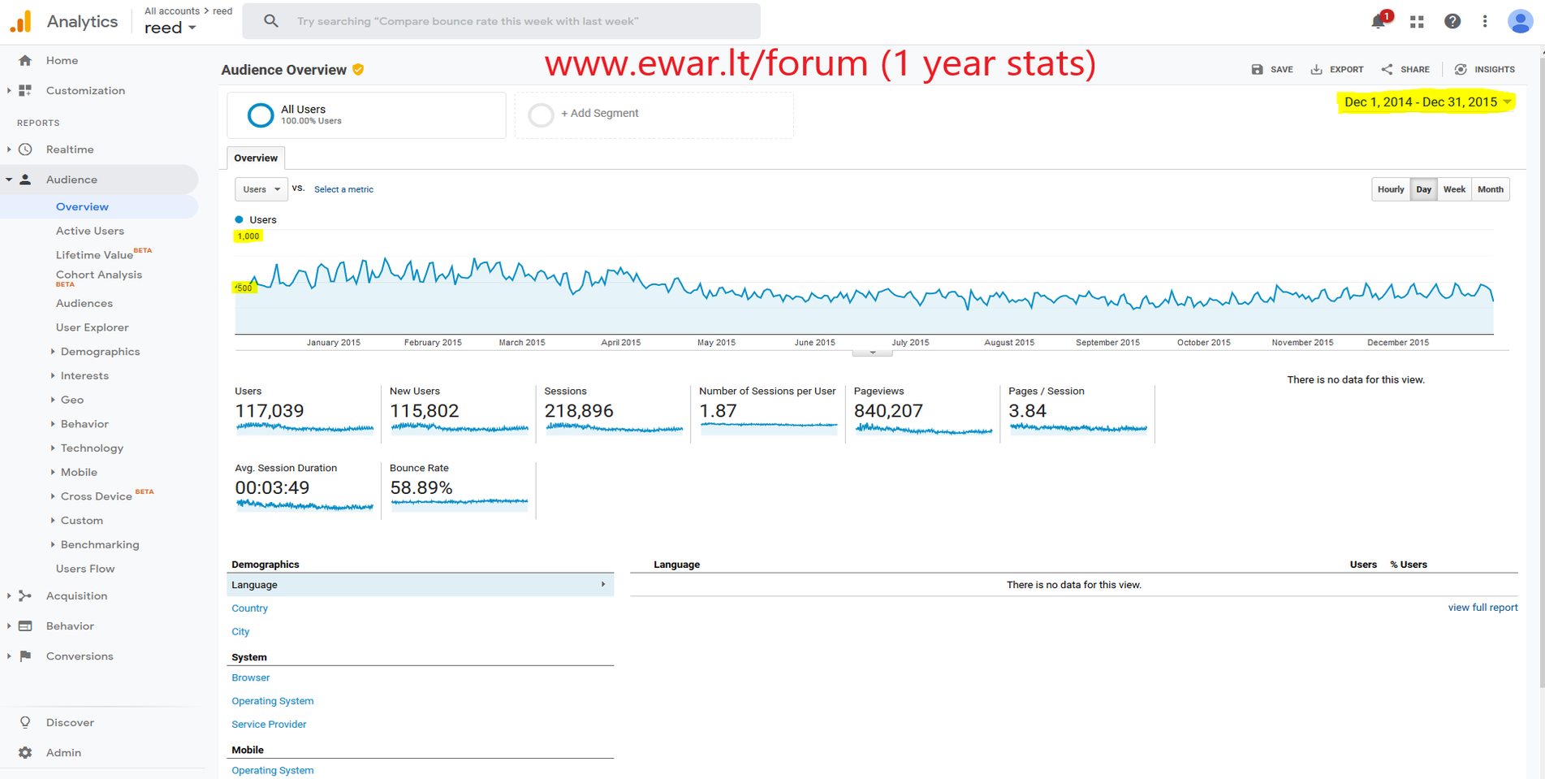Click the view full report link
Image resolution: width=1545 pixels, height=779 pixels.
pos(1482,608)
